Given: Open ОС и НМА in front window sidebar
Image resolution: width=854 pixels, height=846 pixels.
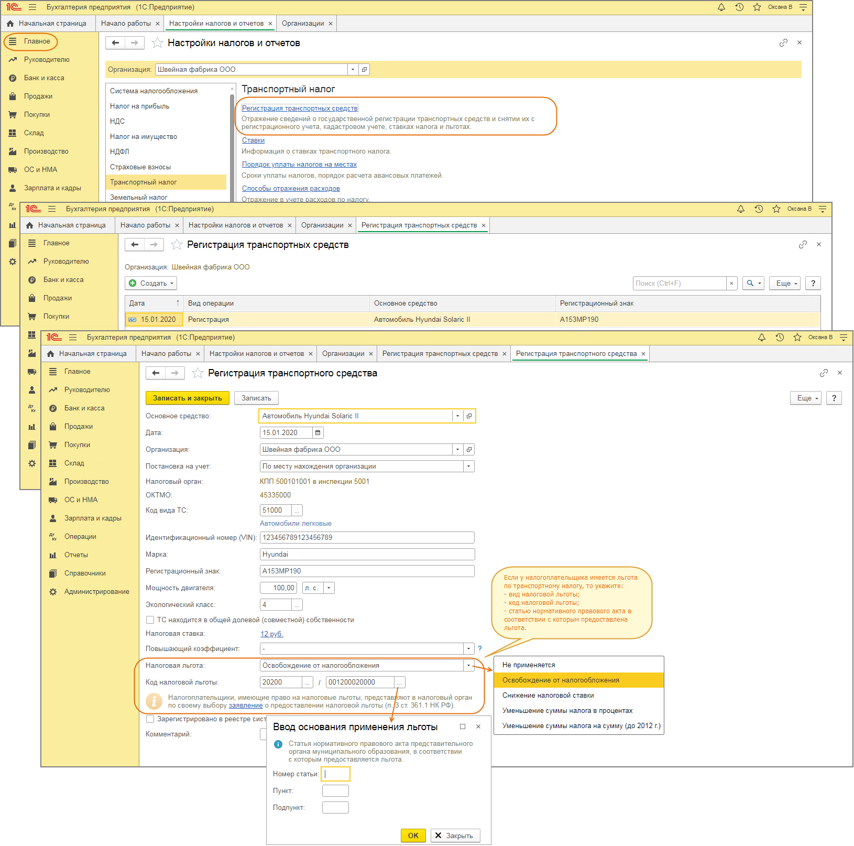Looking at the screenshot, I should click(81, 500).
